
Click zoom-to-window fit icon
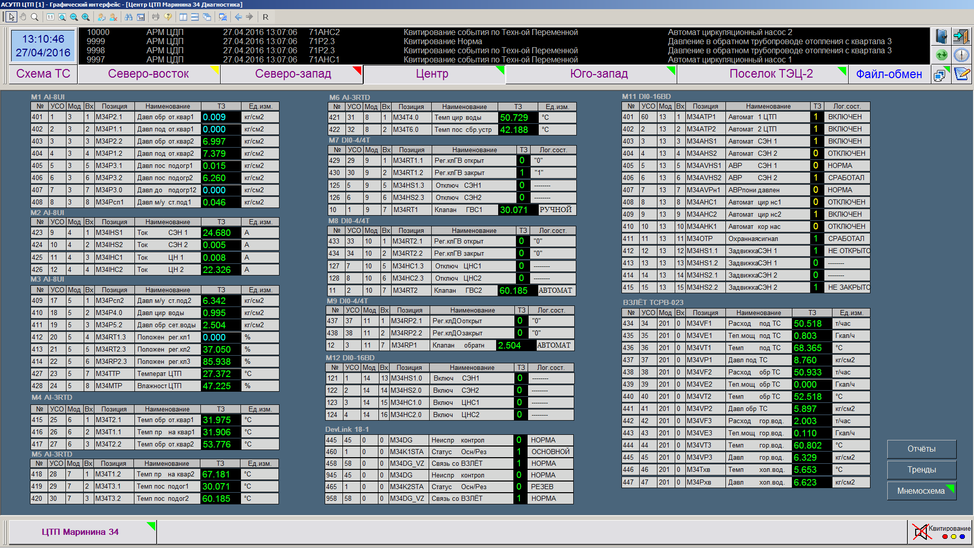tap(62, 17)
